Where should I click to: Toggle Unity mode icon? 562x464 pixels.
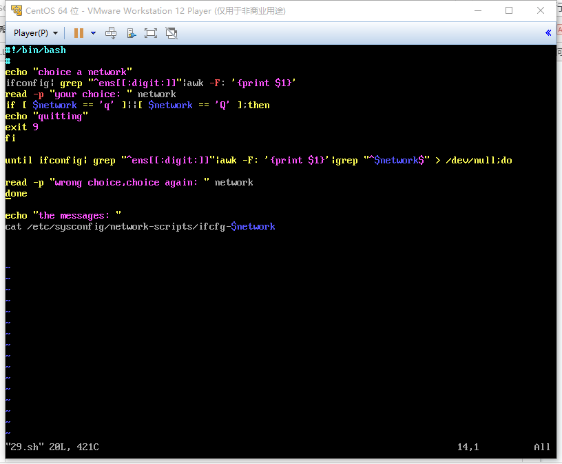(x=171, y=33)
